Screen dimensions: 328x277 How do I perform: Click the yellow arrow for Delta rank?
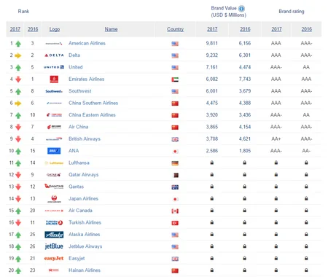[18, 55]
